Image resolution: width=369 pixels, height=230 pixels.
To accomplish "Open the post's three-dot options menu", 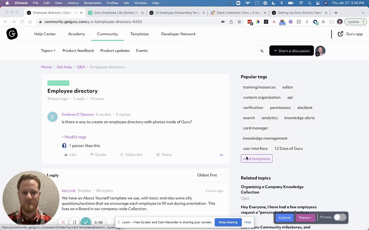I will (x=221, y=155).
